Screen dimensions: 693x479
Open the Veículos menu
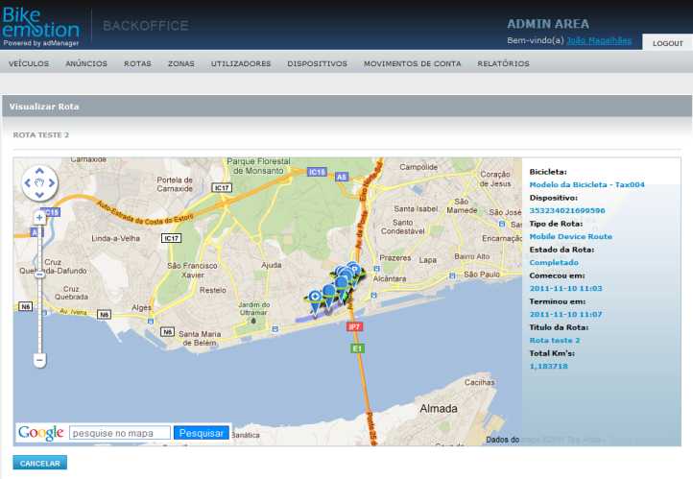coord(29,63)
